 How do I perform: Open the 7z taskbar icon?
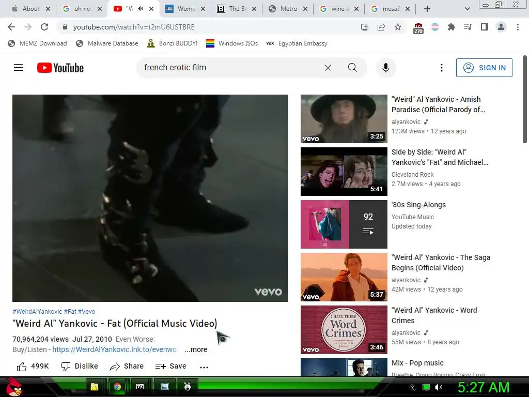pyautogui.click(x=140, y=387)
